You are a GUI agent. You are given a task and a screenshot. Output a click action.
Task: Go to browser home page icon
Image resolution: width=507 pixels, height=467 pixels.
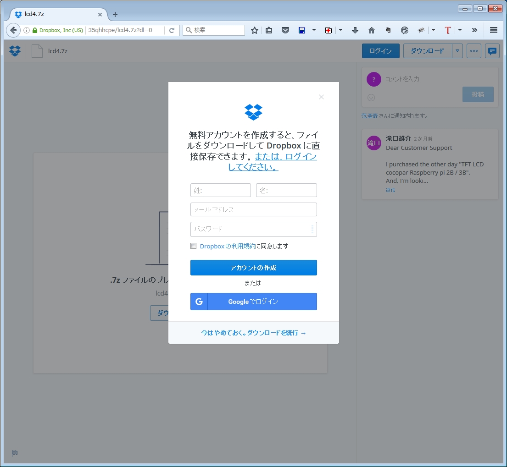pos(372,30)
